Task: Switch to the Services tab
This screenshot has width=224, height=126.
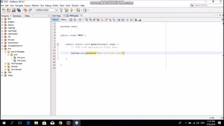Action: (17, 16)
